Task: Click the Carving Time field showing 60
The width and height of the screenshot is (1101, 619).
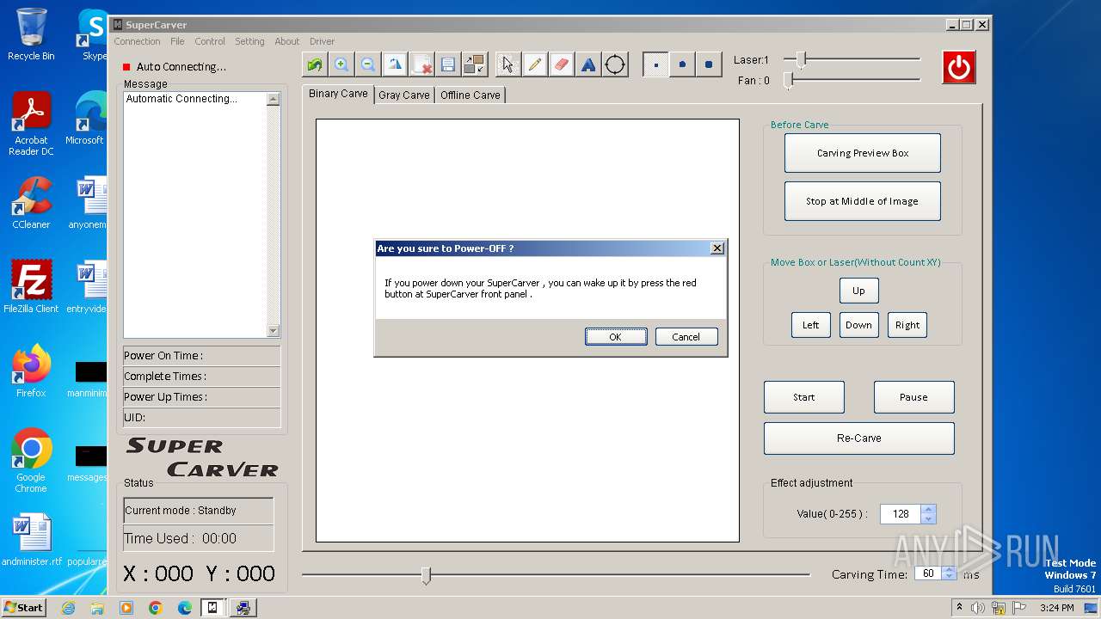Action: coord(927,573)
